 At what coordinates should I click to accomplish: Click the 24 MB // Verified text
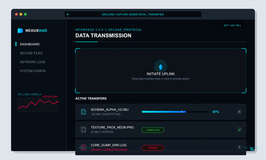[x=102, y=132]
